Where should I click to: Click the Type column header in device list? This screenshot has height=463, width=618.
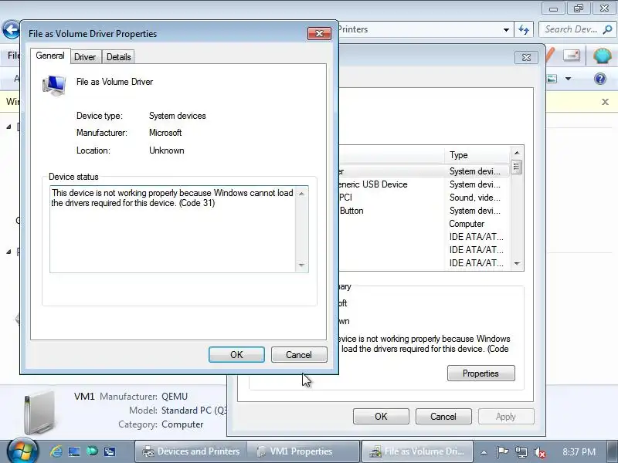477,155
